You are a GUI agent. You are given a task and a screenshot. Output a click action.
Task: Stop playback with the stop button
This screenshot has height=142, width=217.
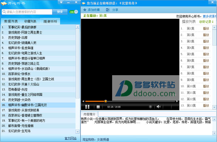coord(98,107)
